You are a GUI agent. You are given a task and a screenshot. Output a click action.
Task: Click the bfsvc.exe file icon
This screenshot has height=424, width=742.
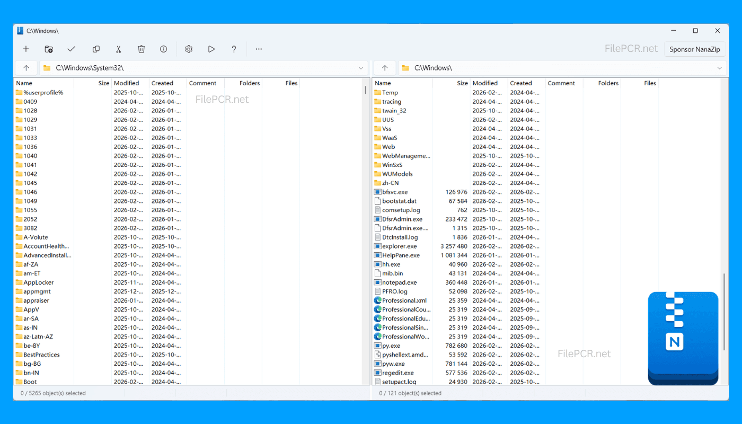pyautogui.click(x=378, y=192)
